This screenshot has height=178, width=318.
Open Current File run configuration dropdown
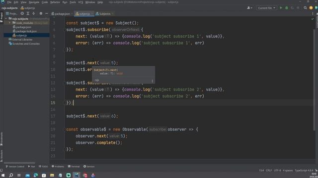pyautogui.click(x=266, y=8)
